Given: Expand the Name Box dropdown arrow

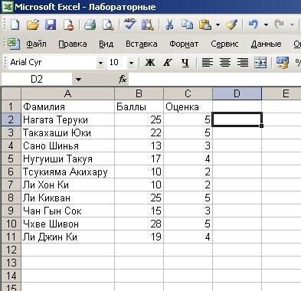Looking at the screenshot, I should click(78, 80).
